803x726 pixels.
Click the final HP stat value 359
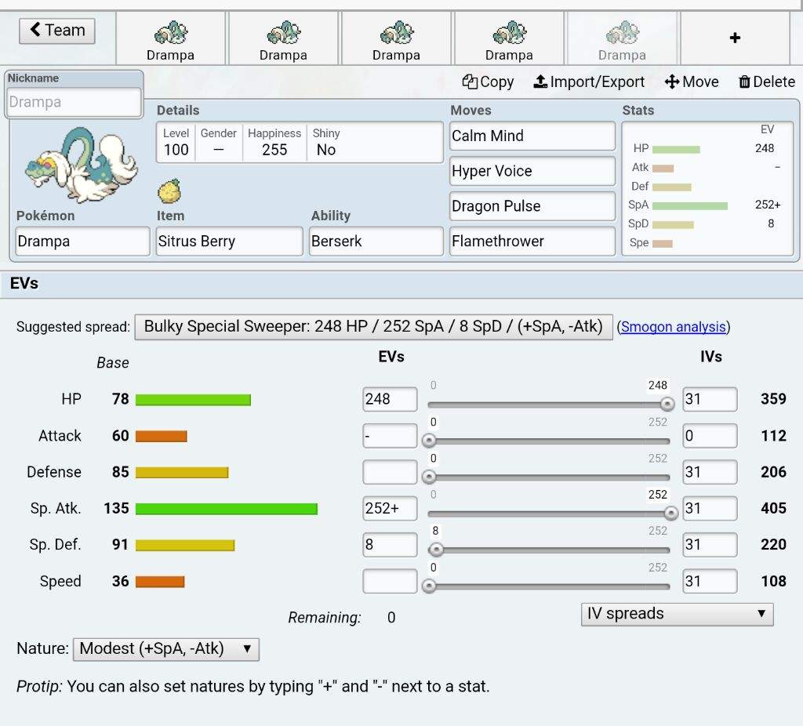(x=773, y=399)
